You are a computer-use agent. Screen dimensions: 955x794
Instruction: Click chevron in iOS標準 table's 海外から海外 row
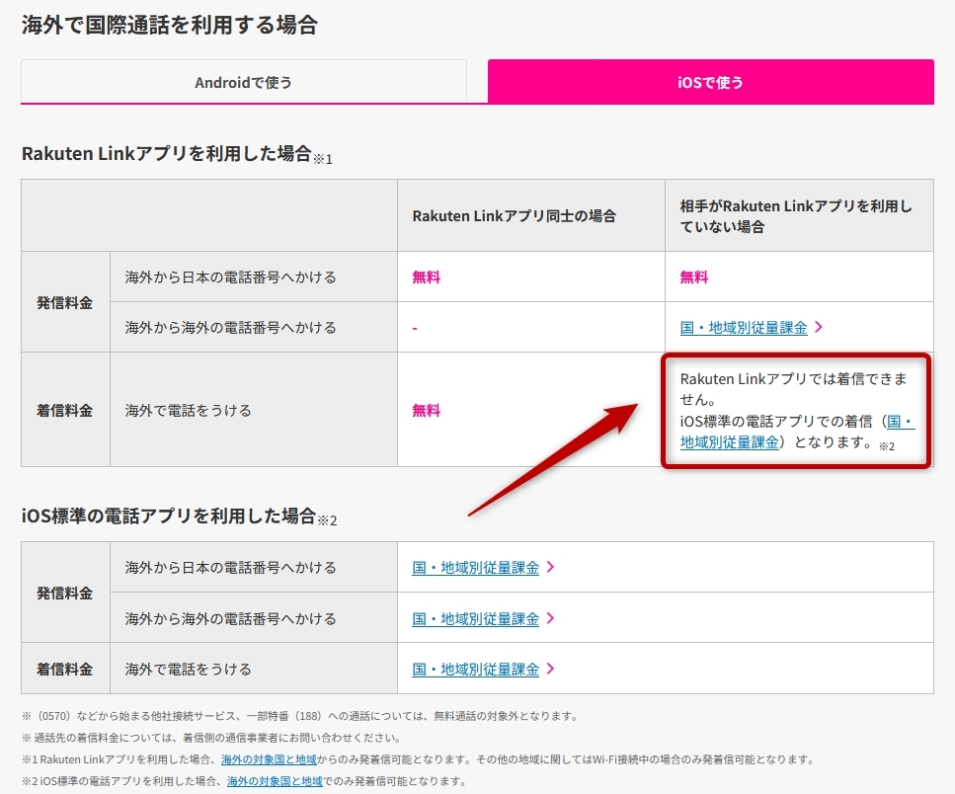tap(550, 618)
